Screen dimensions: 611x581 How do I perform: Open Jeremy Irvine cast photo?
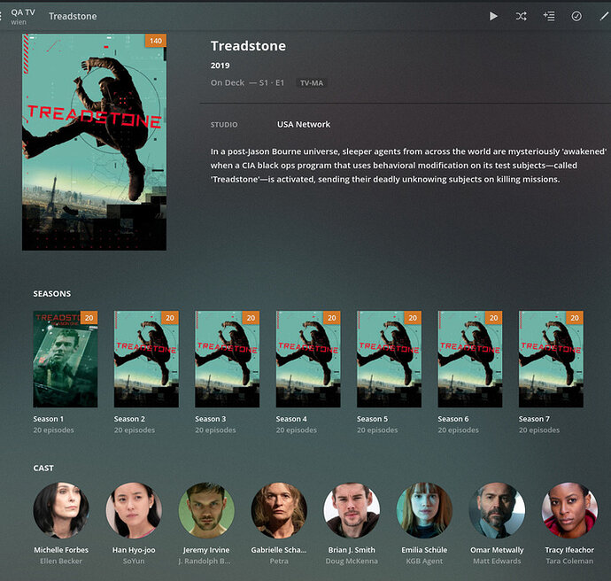click(206, 510)
